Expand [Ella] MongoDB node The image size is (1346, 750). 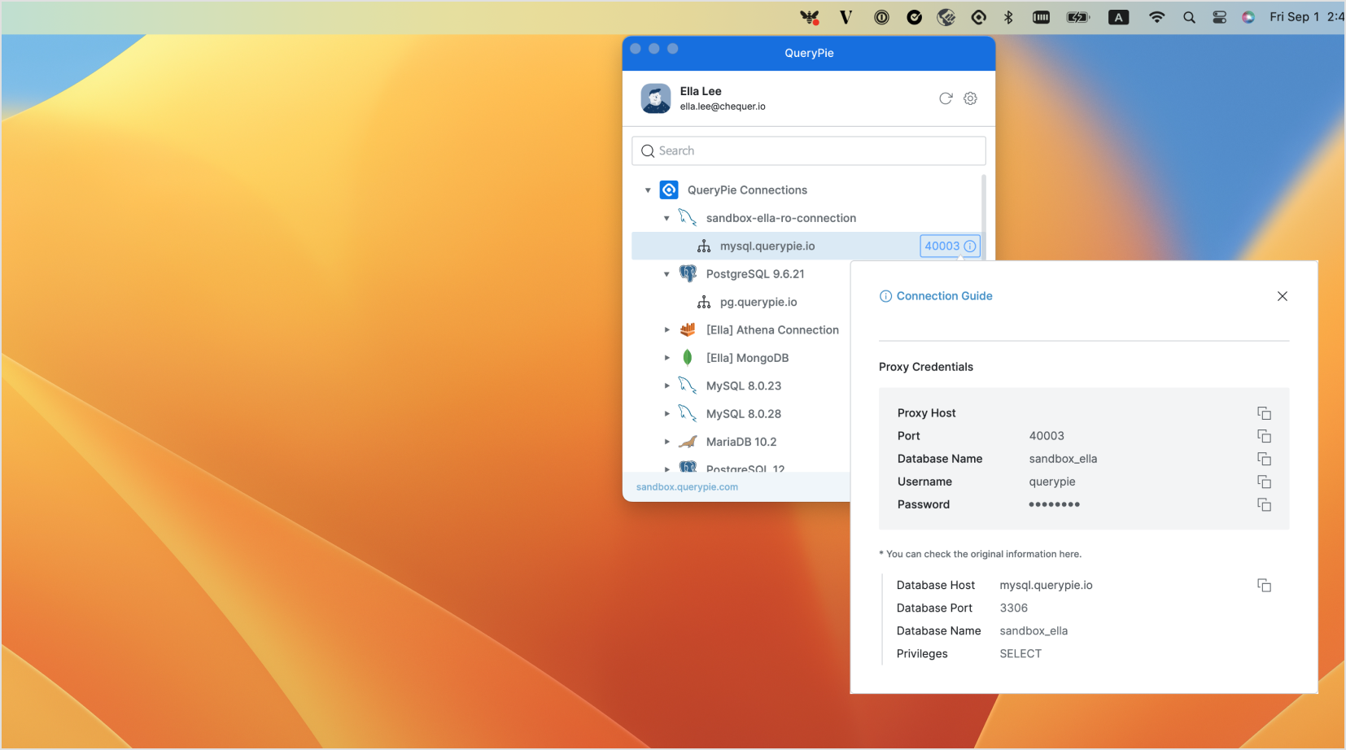pyautogui.click(x=666, y=358)
